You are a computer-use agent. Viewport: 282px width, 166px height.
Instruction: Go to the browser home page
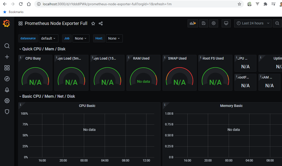(29, 4)
